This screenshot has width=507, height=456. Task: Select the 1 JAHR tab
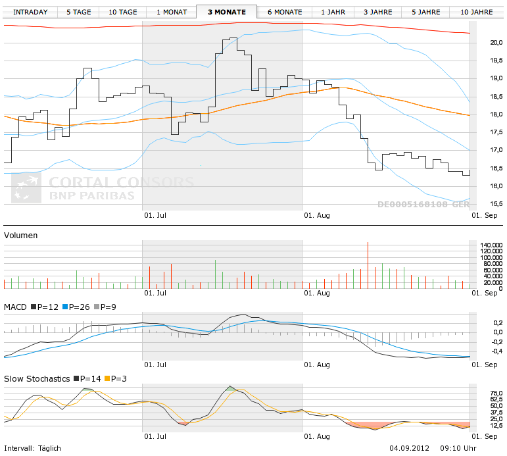tap(333, 12)
